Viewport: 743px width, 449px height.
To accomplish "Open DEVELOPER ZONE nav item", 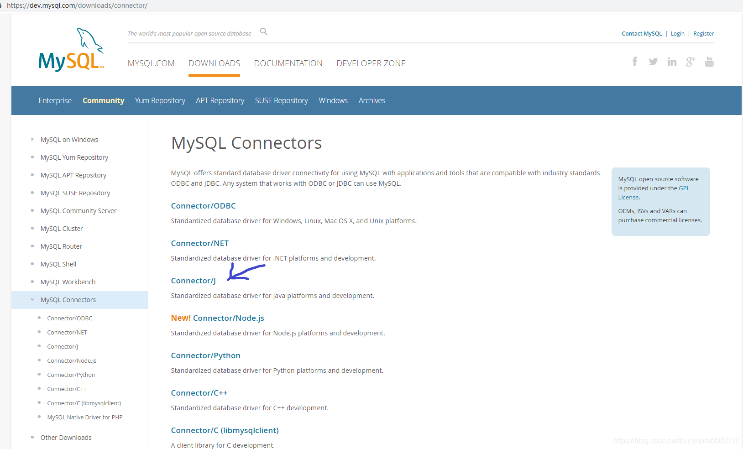I will tap(371, 63).
